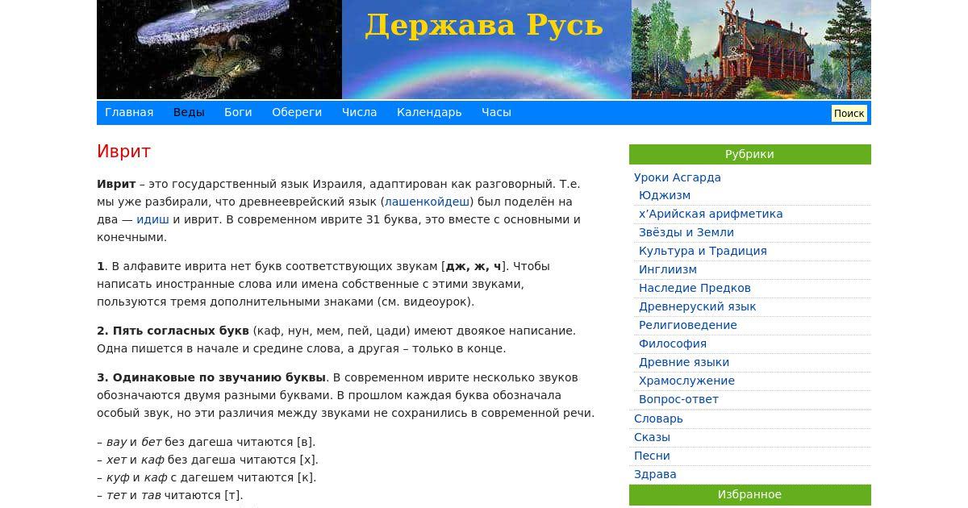Open the Часы menu item
This screenshot has height=508, width=968.
coord(496,112)
